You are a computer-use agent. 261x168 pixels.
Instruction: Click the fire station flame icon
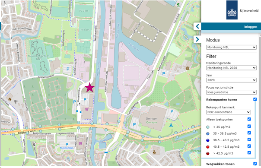[10, 99]
